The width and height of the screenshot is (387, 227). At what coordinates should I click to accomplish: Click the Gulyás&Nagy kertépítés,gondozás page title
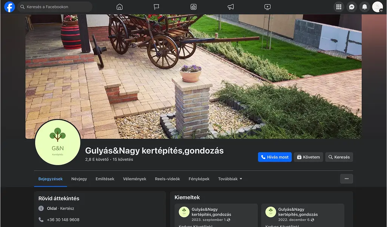pos(154,150)
